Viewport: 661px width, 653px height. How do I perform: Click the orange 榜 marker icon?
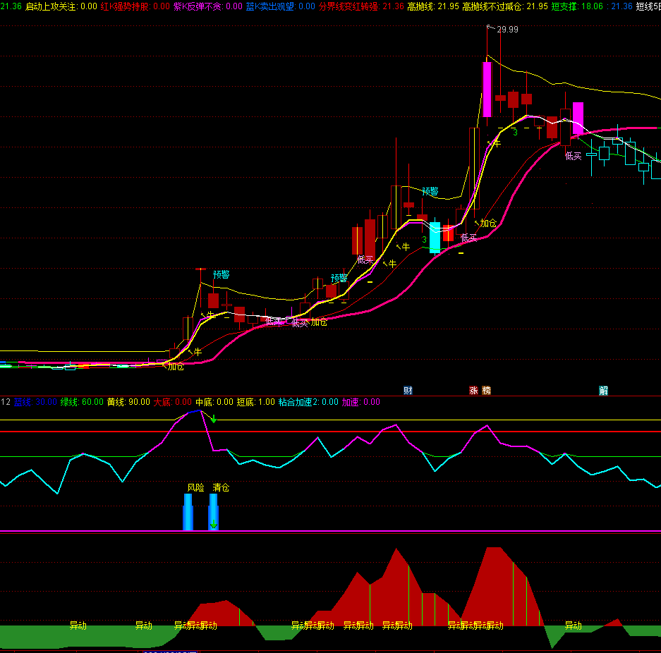pyautogui.click(x=486, y=391)
